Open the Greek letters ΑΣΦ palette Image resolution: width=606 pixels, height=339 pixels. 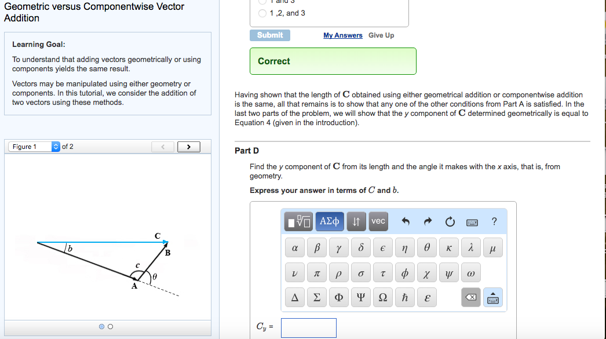[x=329, y=221]
